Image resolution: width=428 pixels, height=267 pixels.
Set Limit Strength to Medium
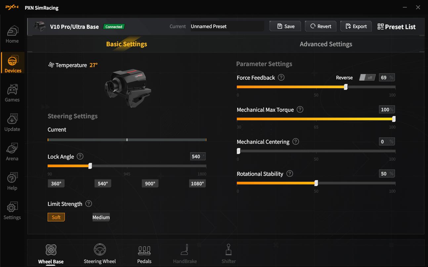click(x=101, y=217)
